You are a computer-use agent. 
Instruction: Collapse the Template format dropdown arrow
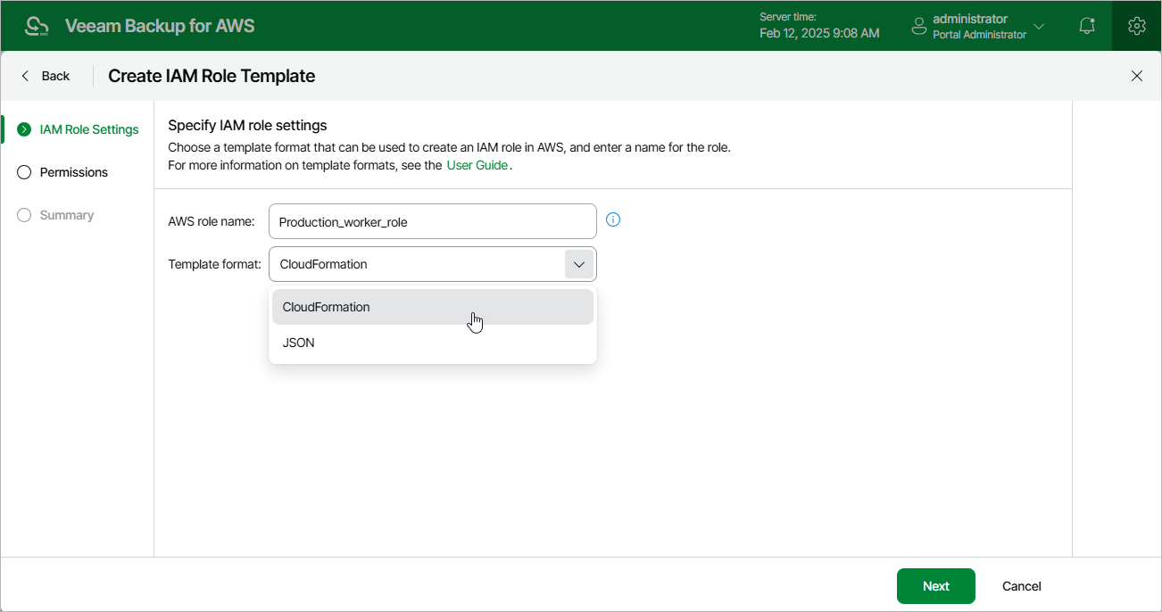579,264
